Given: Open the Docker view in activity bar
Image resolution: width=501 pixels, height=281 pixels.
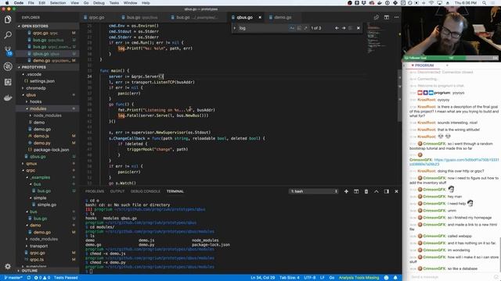Looking at the screenshot, I should click(x=8, y=98).
